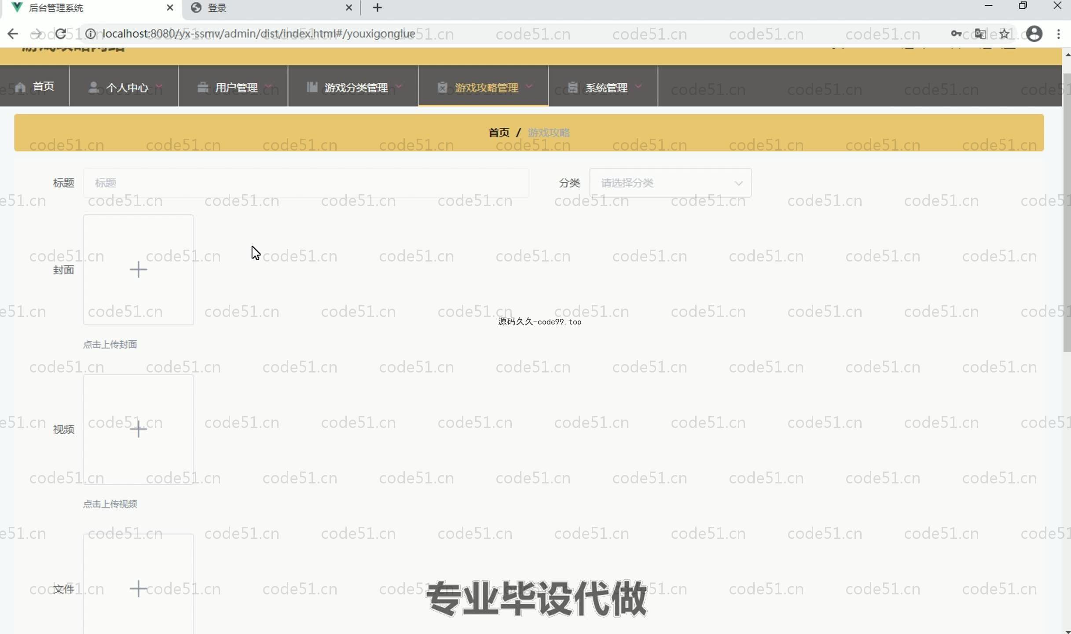Click the 分类 dropdown chevron arrow
This screenshot has height=634, width=1071.
coord(738,183)
